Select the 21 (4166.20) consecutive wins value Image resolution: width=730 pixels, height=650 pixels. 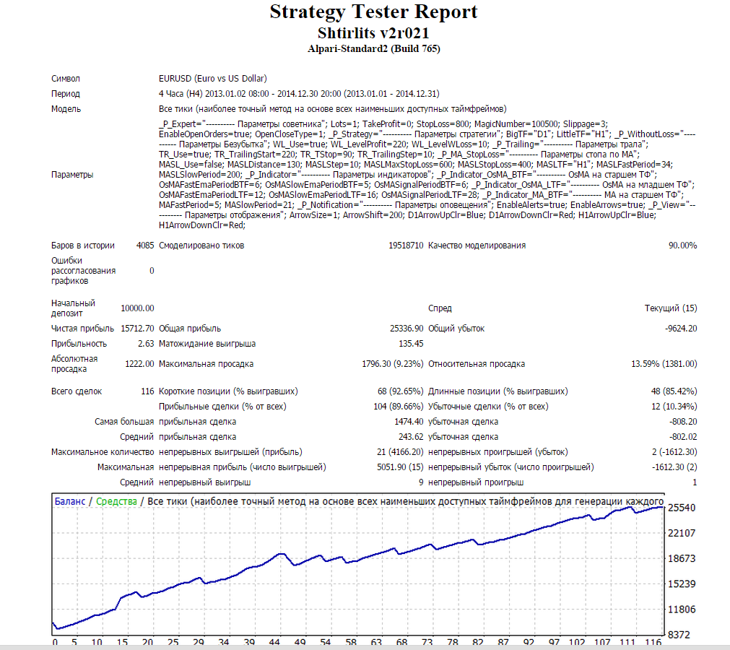pos(401,451)
